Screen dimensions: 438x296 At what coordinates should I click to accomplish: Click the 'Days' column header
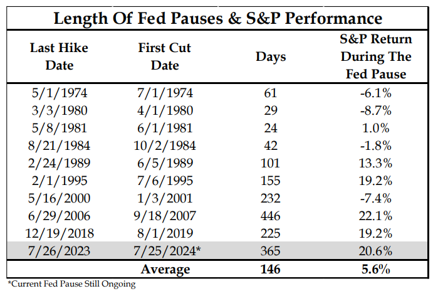point(271,57)
